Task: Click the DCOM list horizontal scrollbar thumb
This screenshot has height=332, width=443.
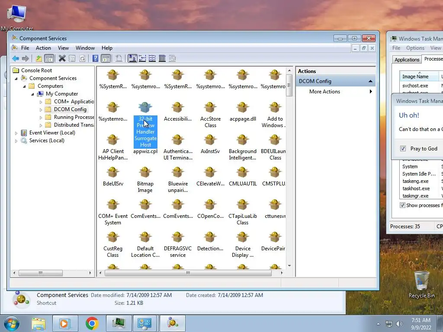Action: tap(188, 273)
